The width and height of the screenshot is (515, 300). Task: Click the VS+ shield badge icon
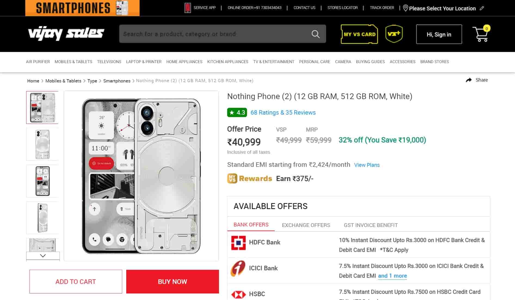coord(394,34)
